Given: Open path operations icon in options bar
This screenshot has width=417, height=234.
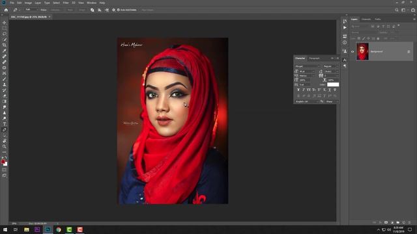Looking at the screenshot, I should [x=93, y=10].
